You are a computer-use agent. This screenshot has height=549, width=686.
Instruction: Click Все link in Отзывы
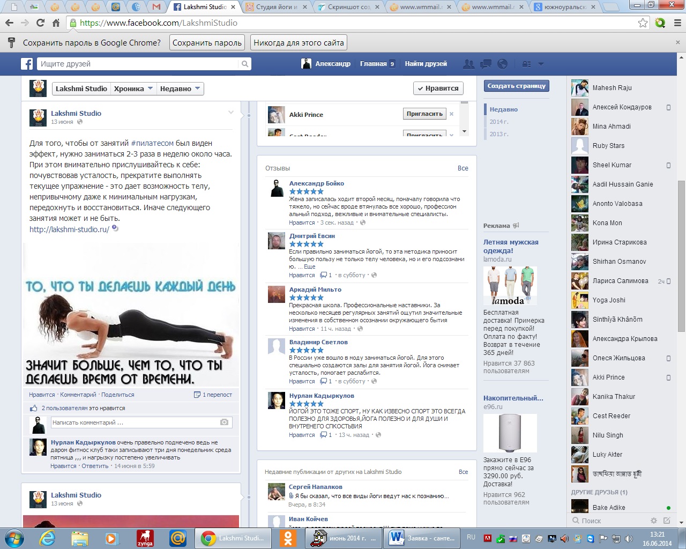coord(463,168)
